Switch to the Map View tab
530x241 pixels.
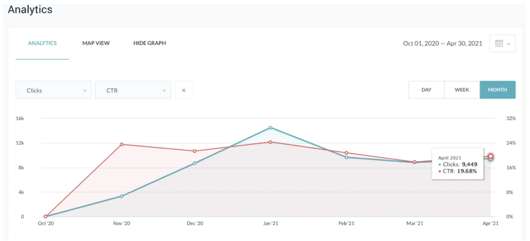click(x=96, y=43)
